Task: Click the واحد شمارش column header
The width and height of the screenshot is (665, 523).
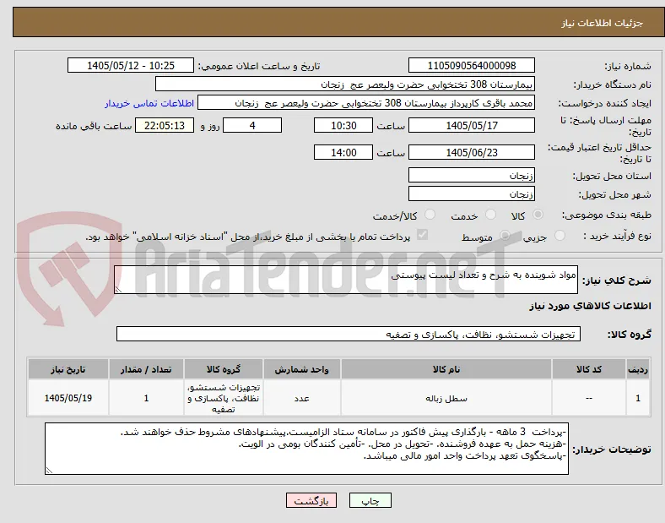Action: pyautogui.click(x=301, y=369)
